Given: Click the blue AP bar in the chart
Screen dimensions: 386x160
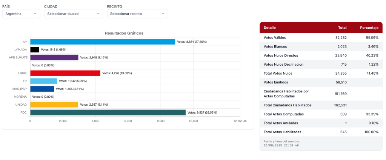Looking at the screenshot, I should click(x=102, y=42).
